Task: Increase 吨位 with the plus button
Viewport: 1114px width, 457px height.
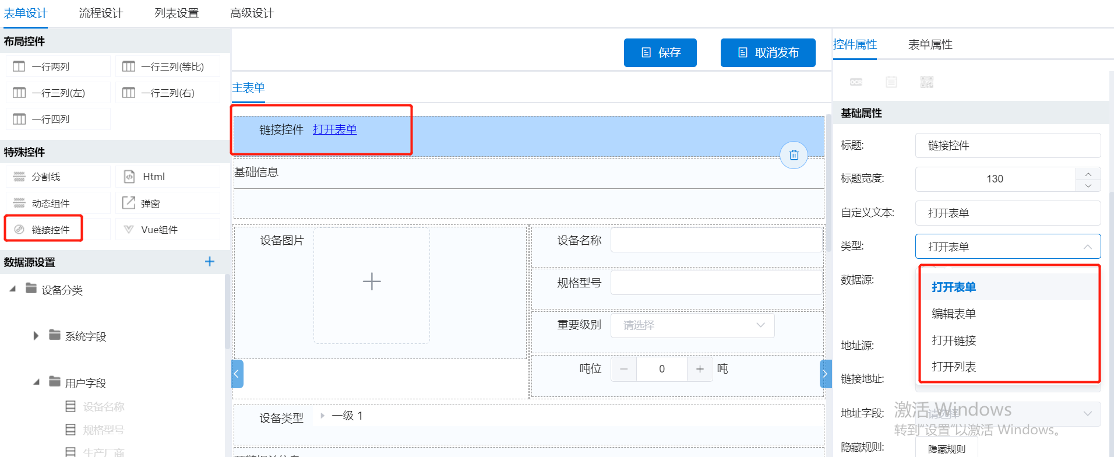Action: (700, 369)
